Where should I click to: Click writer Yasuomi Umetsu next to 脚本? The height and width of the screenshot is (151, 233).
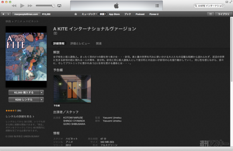(x=112, y=121)
